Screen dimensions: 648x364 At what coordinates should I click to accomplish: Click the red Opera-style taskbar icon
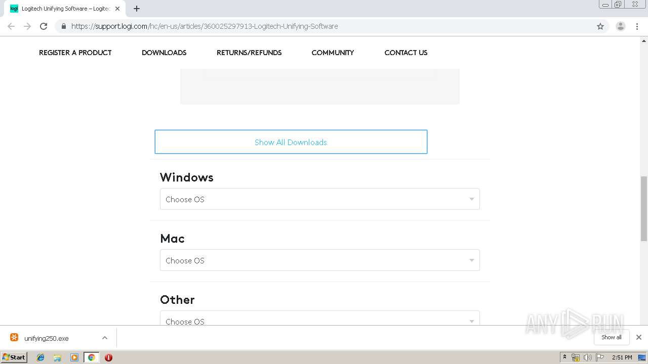[108, 357]
